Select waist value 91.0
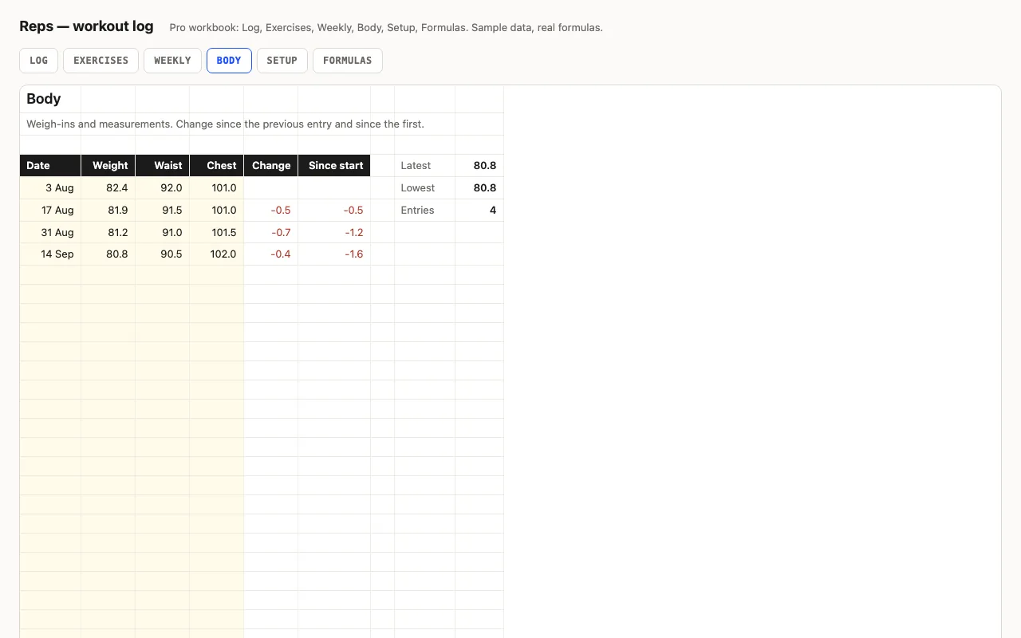The width and height of the screenshot is (1021, 638). (163, 233)
